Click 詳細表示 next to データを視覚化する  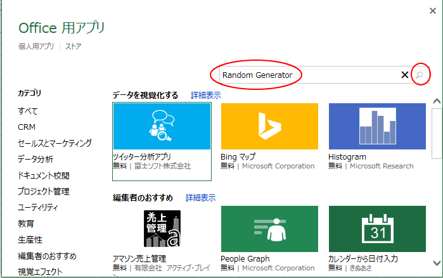tap(206, 95)
